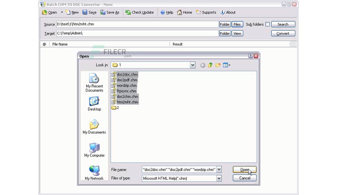Click Save As in the toolbar
The height and width of the screenshot is (195, 337).
[x=110, y=12]
